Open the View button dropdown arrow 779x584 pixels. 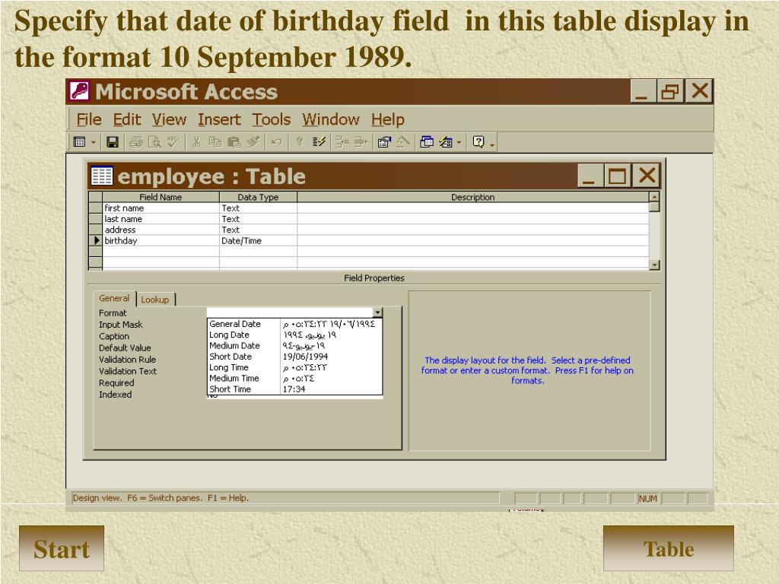click(x=93, y=142)
